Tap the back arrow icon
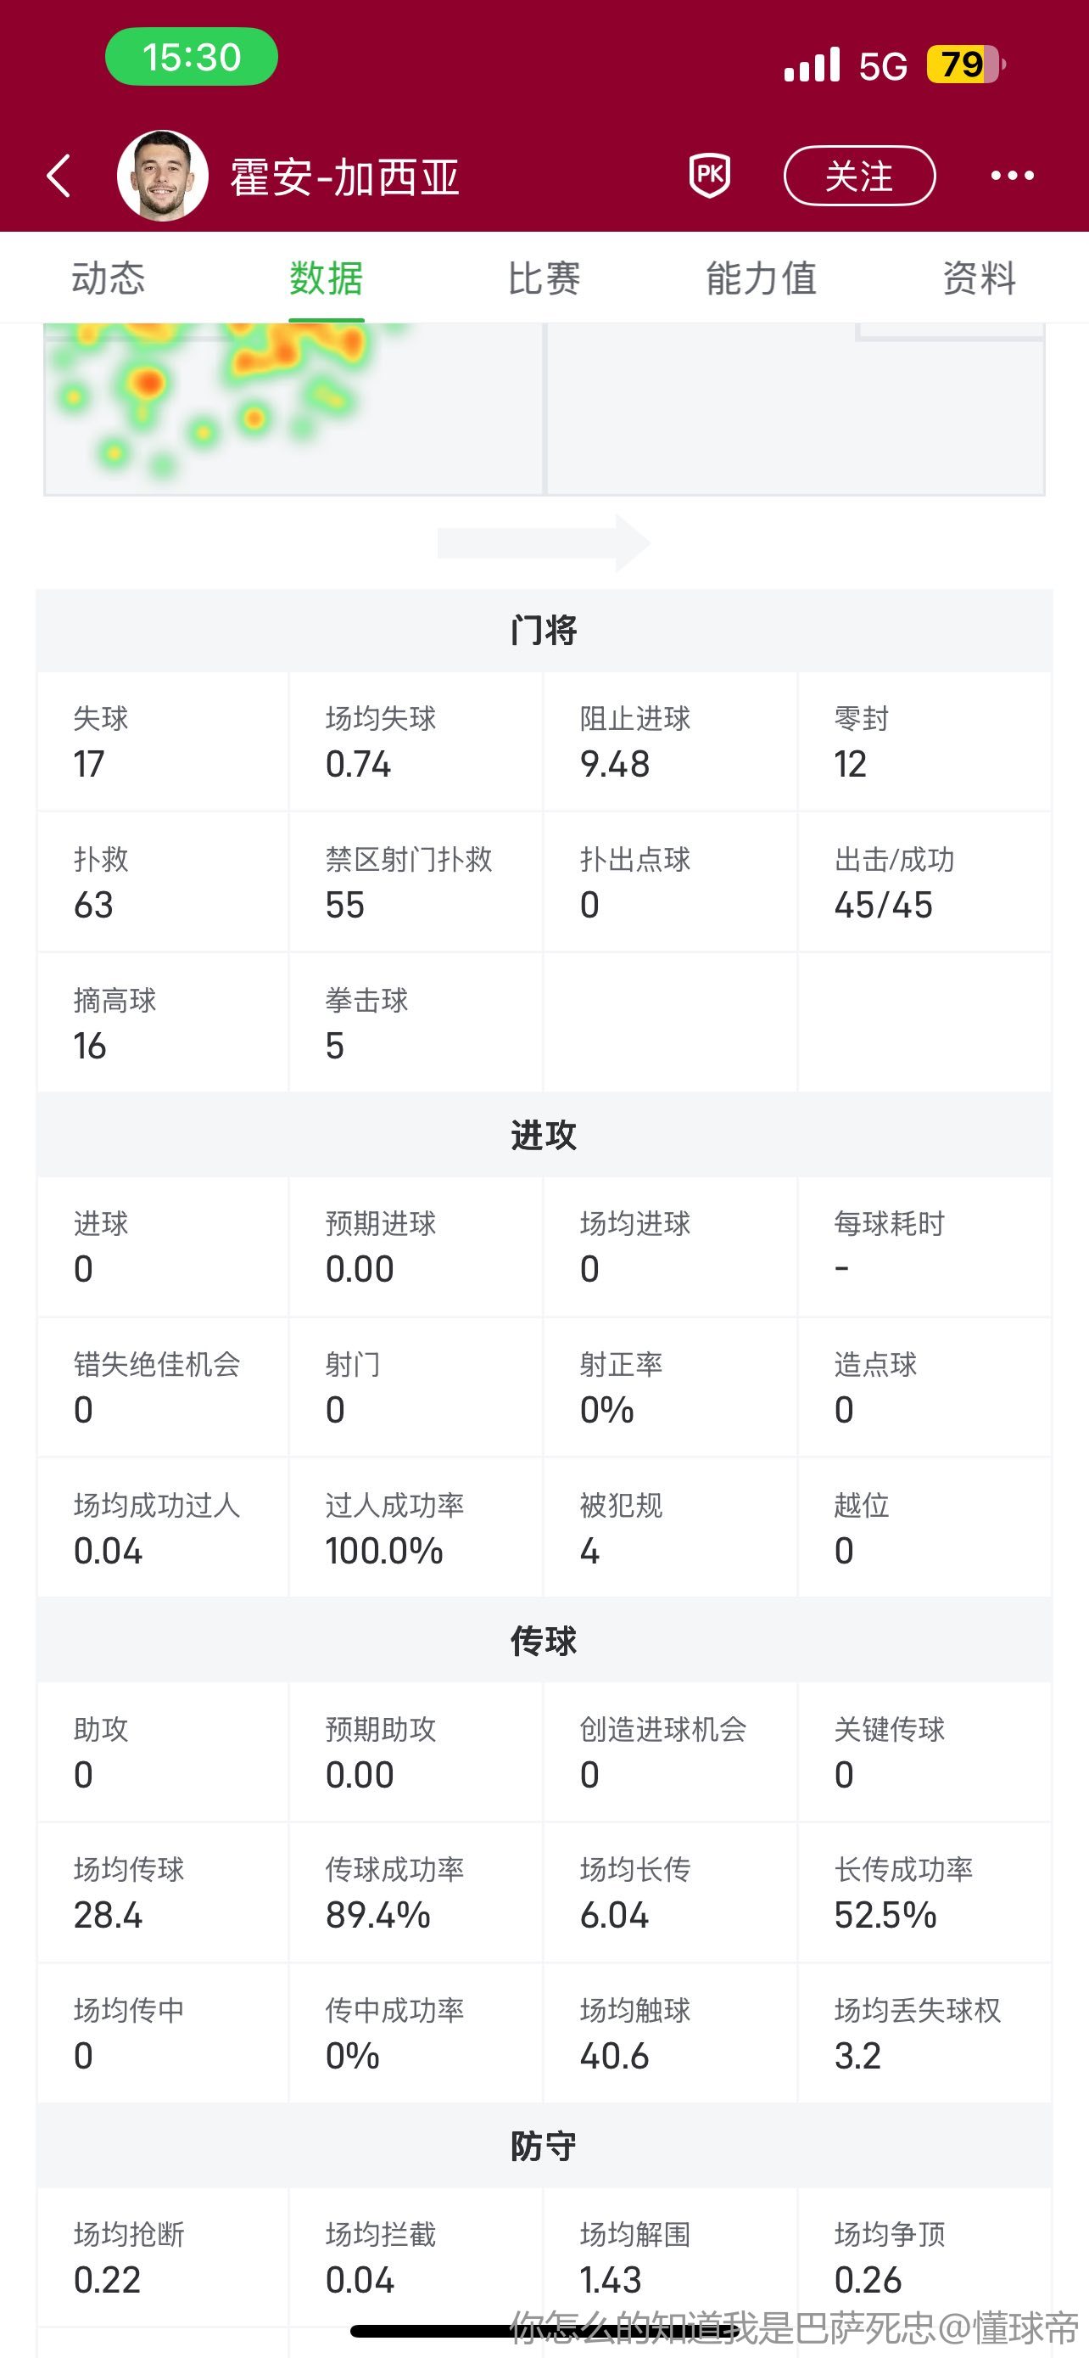The width and height of the screenshot is (1089, 2358). 59,176
